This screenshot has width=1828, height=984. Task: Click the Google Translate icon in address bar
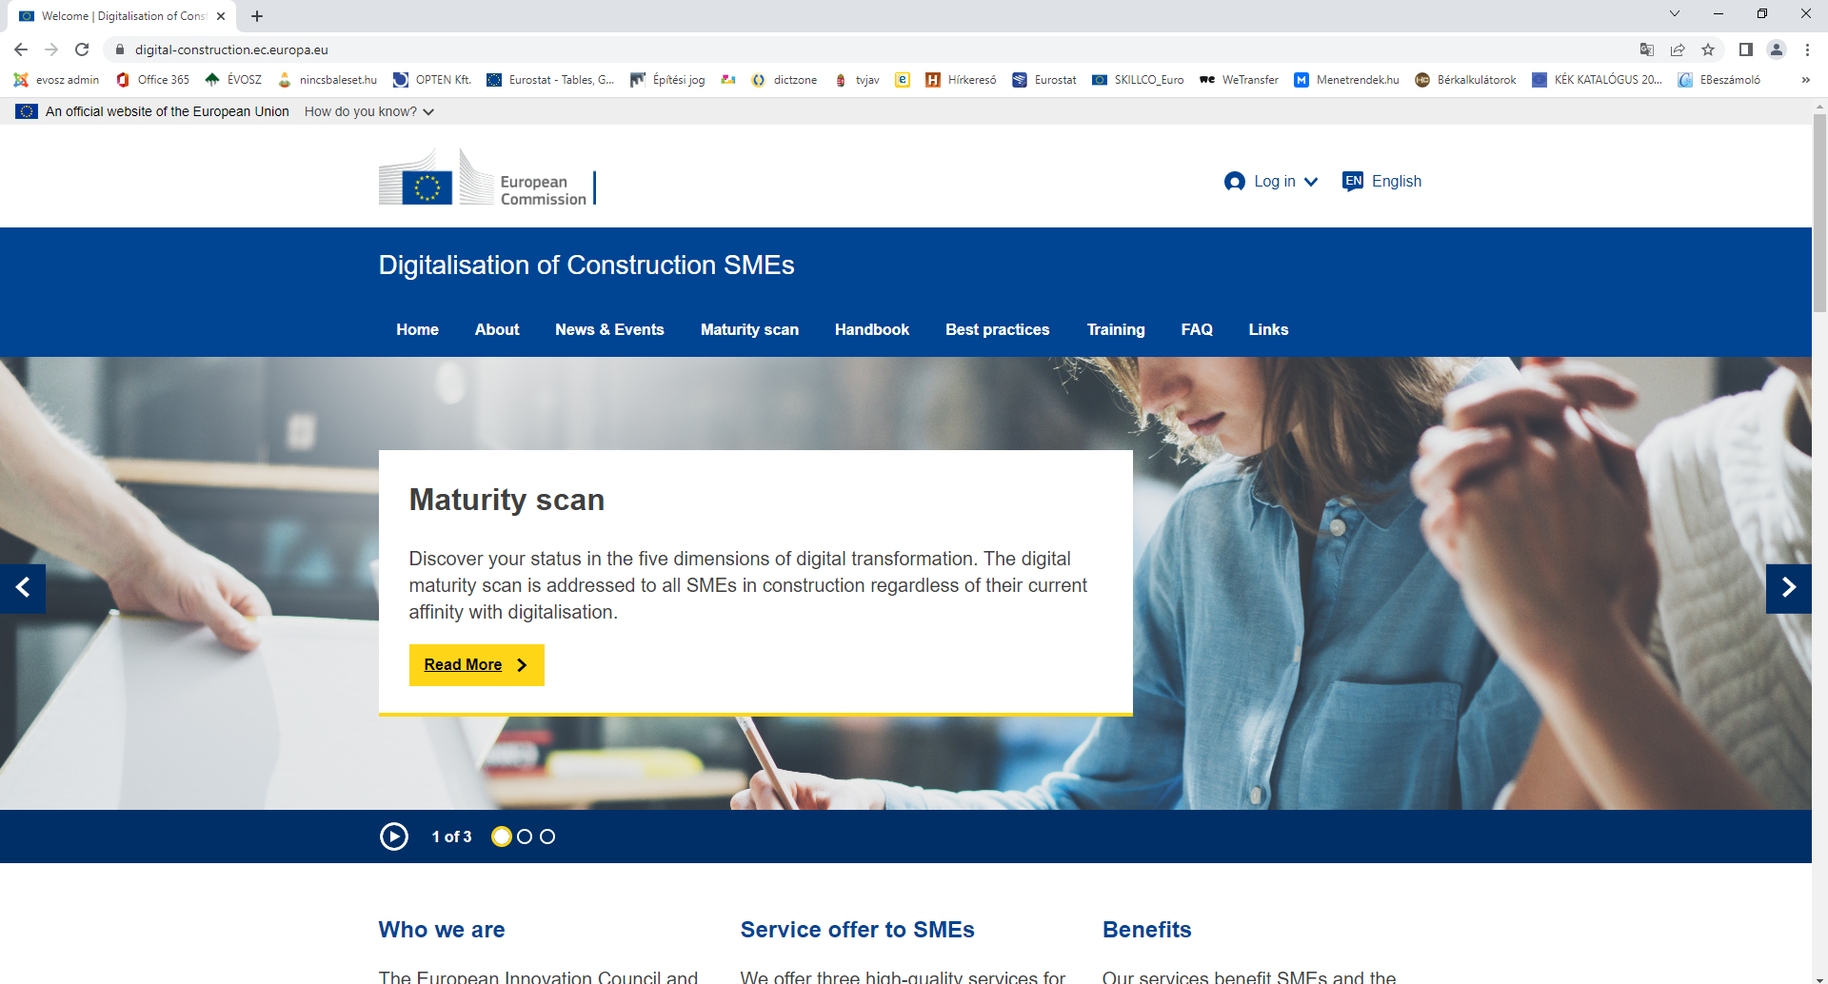coord(1647,49)
